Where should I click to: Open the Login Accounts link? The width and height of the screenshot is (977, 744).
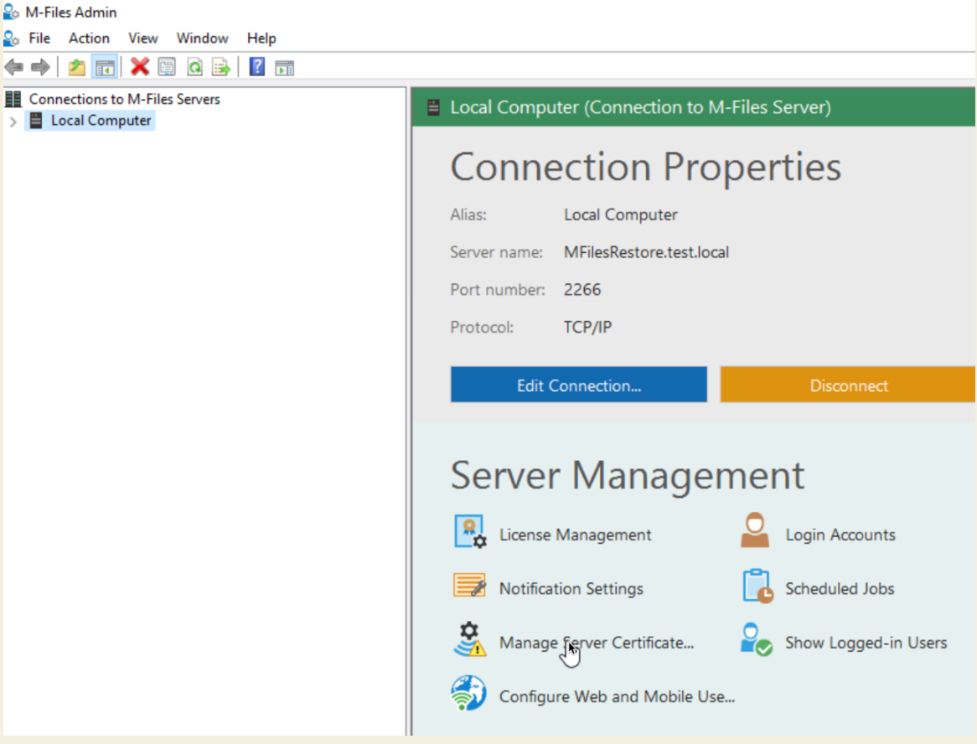point(840,535)
